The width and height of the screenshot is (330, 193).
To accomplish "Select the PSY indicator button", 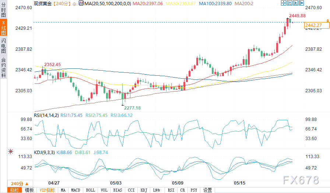I will point(194,190).
